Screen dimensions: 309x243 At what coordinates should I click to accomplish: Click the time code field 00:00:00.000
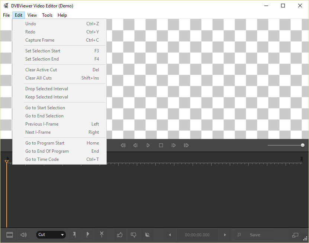(x=197, y=235)
